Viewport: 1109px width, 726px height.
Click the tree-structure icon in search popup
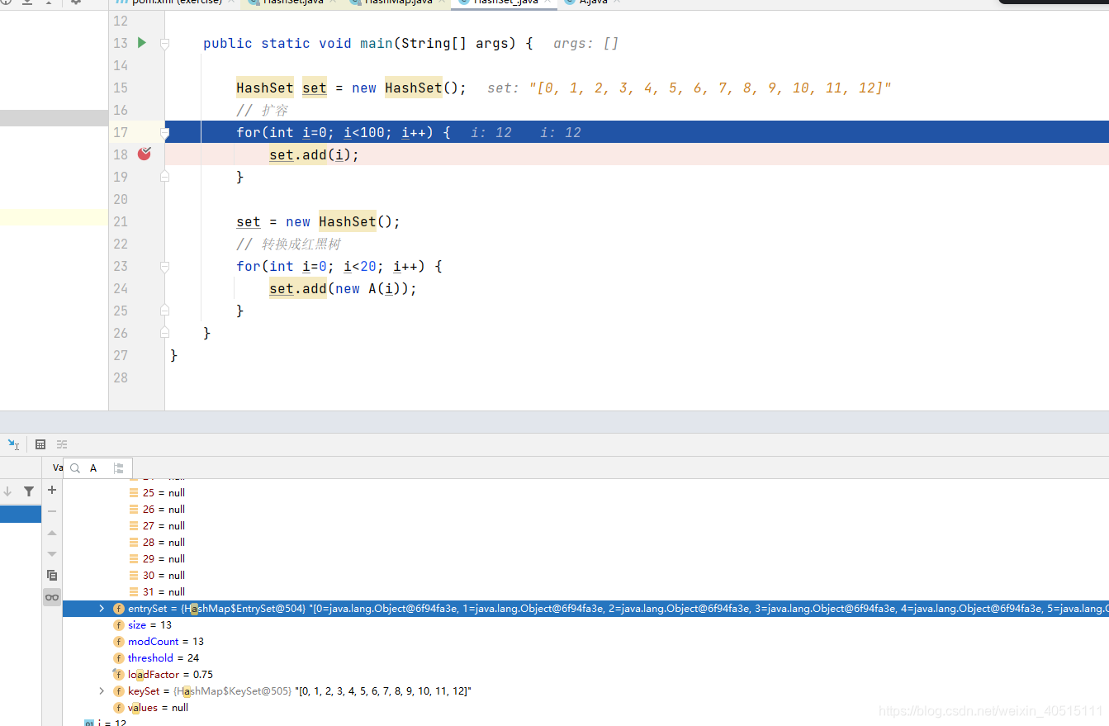pyautogui.click(x=119, y=468)
